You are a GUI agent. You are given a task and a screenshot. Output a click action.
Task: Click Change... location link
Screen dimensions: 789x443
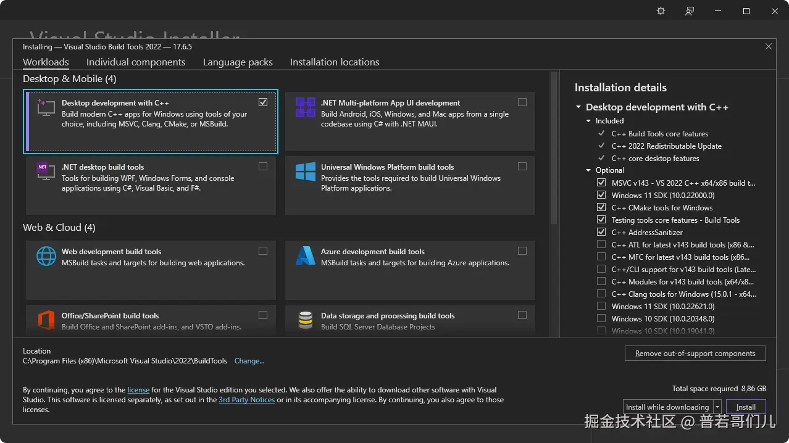pyautogui.click(x=249, y=361)
